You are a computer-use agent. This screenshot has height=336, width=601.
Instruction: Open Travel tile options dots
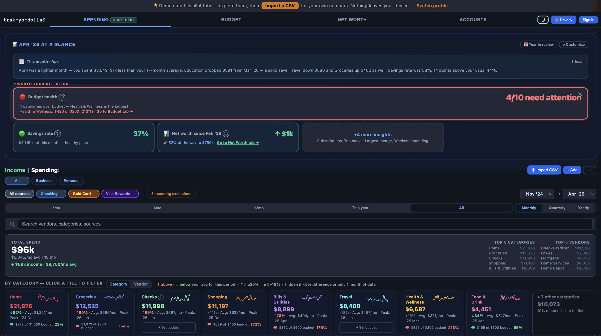tap(391, 297)
